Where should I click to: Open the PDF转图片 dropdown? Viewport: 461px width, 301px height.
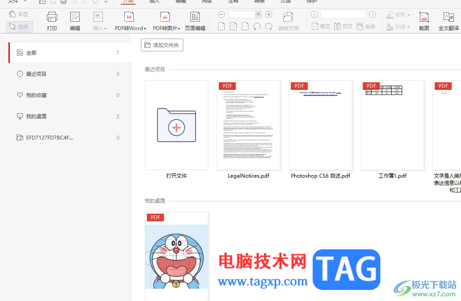(166, 22)
